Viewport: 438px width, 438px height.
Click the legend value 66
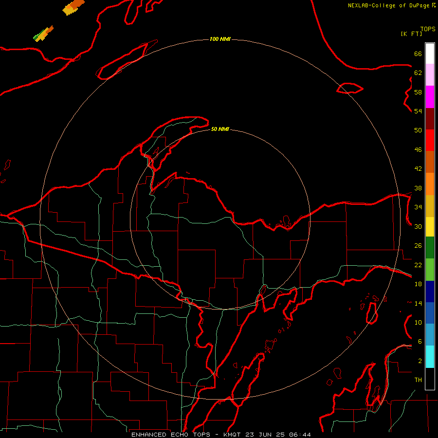point(418,54)
